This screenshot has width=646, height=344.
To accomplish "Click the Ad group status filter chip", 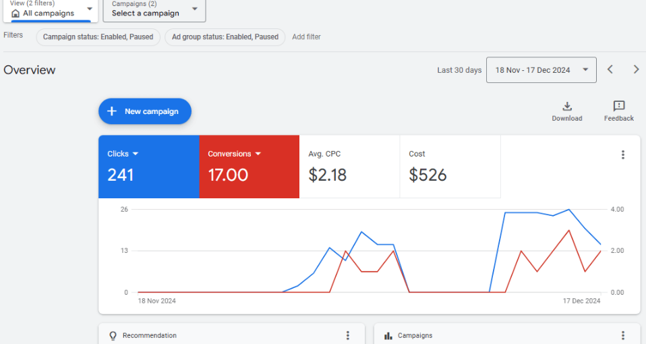I will (225, 37).
